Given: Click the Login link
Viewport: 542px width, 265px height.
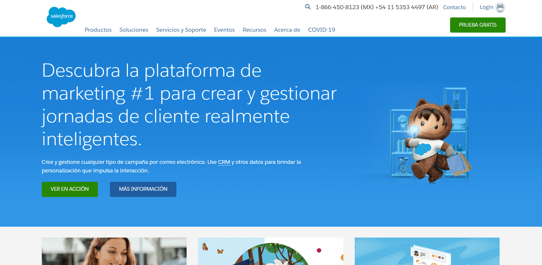Looking at the screenshot, I should pyautogui.click(x=486, y=7).
